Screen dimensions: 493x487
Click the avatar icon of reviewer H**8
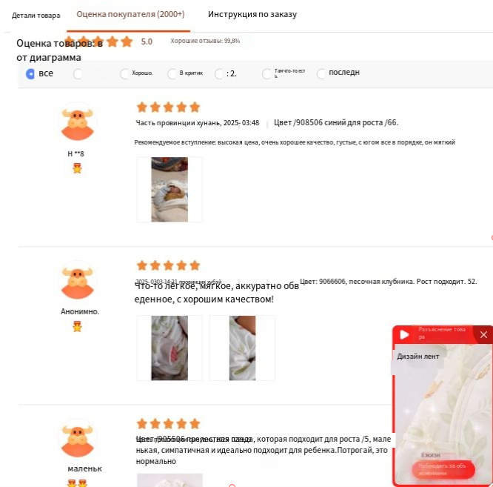click(x=77, y=122)
